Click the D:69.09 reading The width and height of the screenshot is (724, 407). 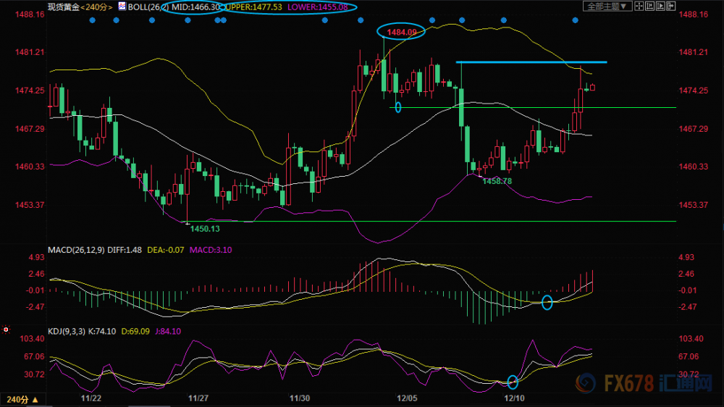pyautogui.click(x=135, y=331)
